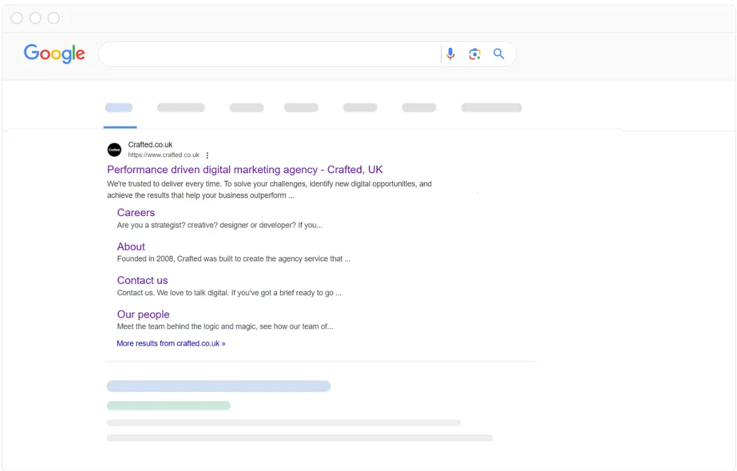Screen dimensions: 737x471
Task: Open the Contact us sitelink
Action: [x=142, y=280]
